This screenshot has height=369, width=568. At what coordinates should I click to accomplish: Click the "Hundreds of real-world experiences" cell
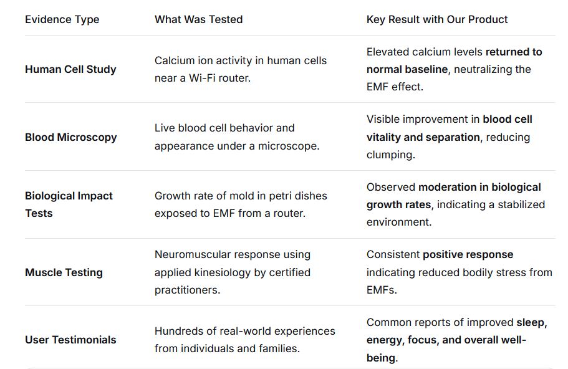pos(244,340)
